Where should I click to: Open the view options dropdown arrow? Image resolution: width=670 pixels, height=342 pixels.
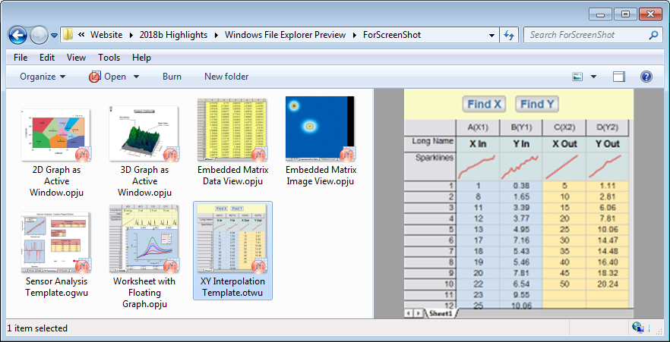(593, 77)
